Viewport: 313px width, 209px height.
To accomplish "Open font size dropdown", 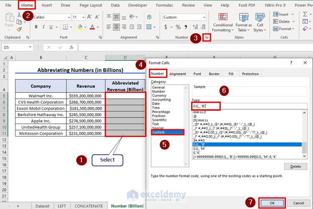I will tap(83, 17).
